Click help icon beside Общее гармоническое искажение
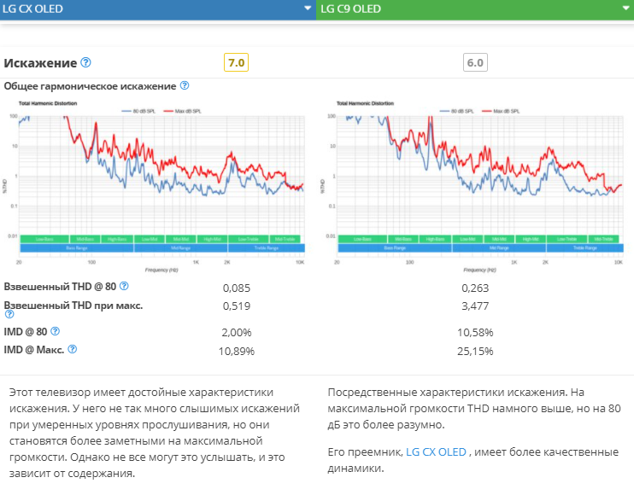634x495 pixels. (x=185, y=85)
